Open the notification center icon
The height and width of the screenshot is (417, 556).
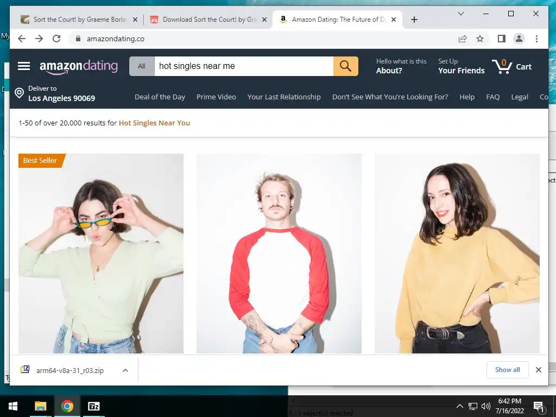pyautogui.click(x=539, y=407)
